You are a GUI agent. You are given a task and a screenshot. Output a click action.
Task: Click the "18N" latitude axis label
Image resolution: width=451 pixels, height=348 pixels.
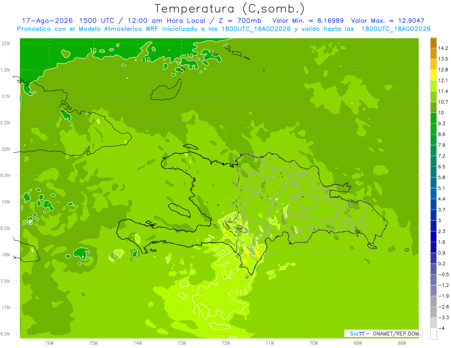[6, 255]
